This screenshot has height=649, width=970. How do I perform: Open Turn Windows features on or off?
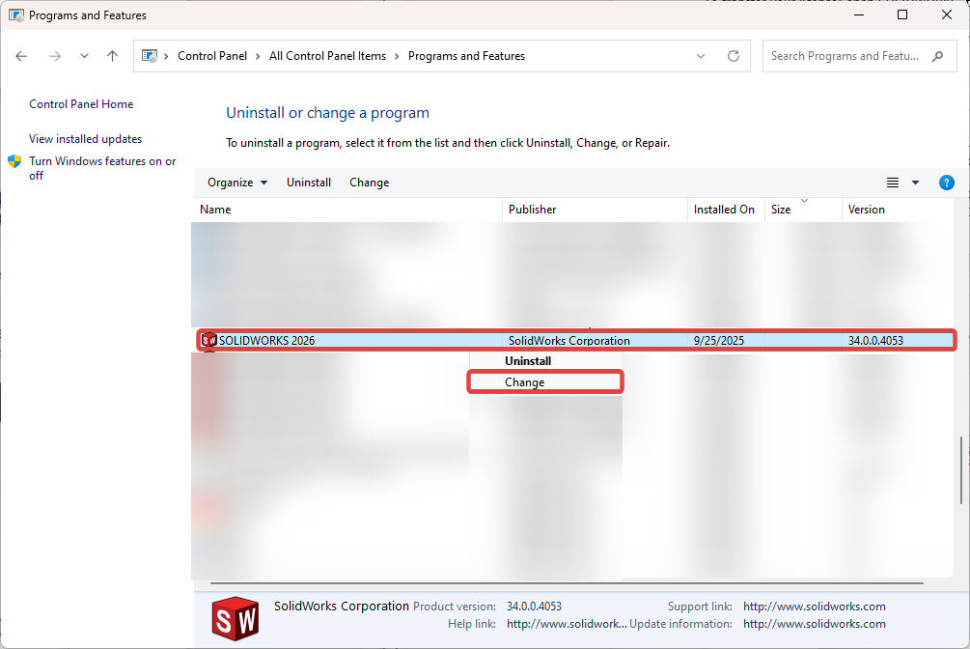102,168
